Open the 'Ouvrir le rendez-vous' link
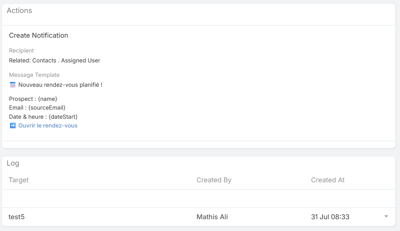The width and height of the screenshot is (400, 231). coord(48,126)
